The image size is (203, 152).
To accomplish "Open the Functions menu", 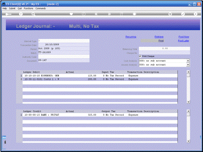I will (29, 8).
